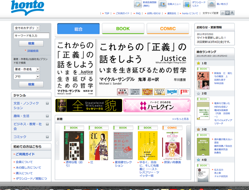Select FEEL banner thumbnail
The height and width of the screenshot is (190, 249).
tap(184, 92)
